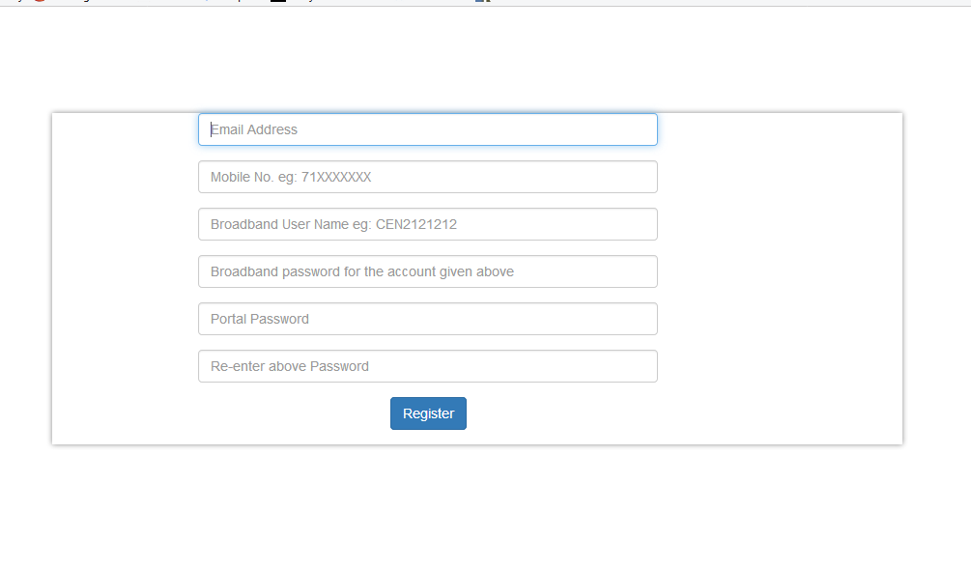Activate the last password text box
The width and height of the screenshot is (971, 569).
(x=427, y=366)
